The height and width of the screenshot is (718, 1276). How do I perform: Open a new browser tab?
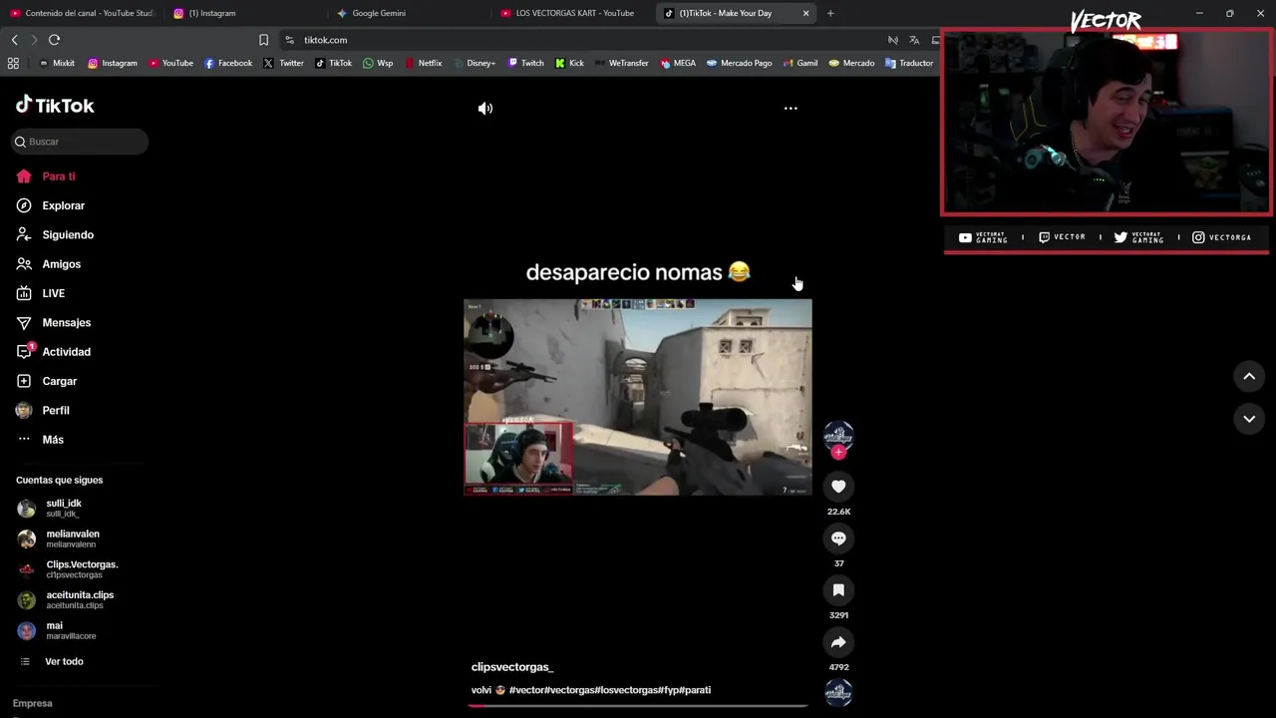coord(830,13)
